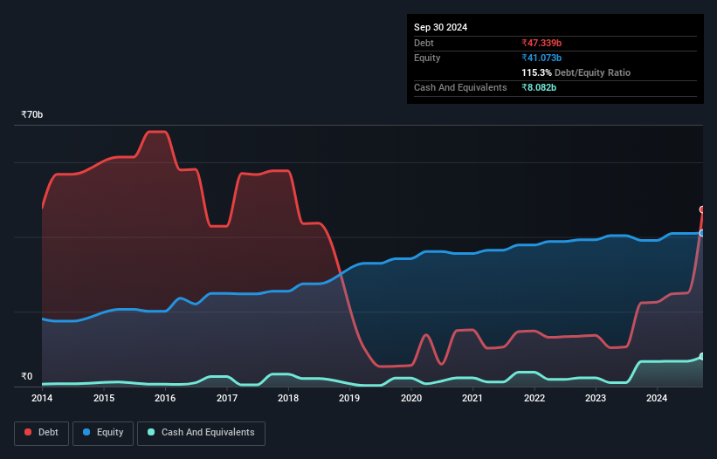The image size is (717, 459).
Task: Click the 2020 x-axis label
Action: 411,398
